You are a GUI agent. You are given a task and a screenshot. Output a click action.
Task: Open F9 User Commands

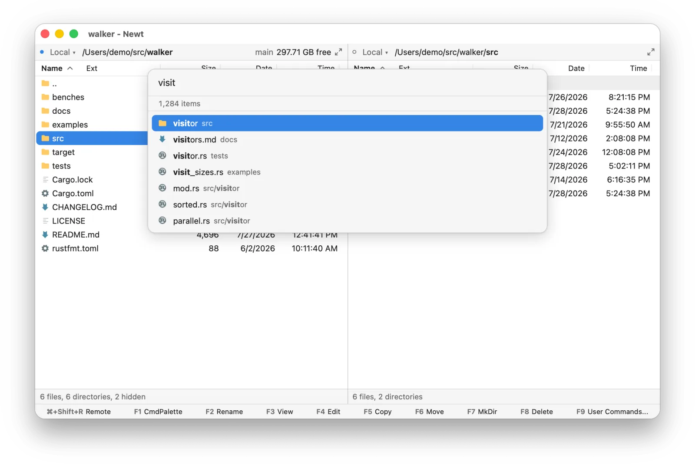tap(612, 412)
